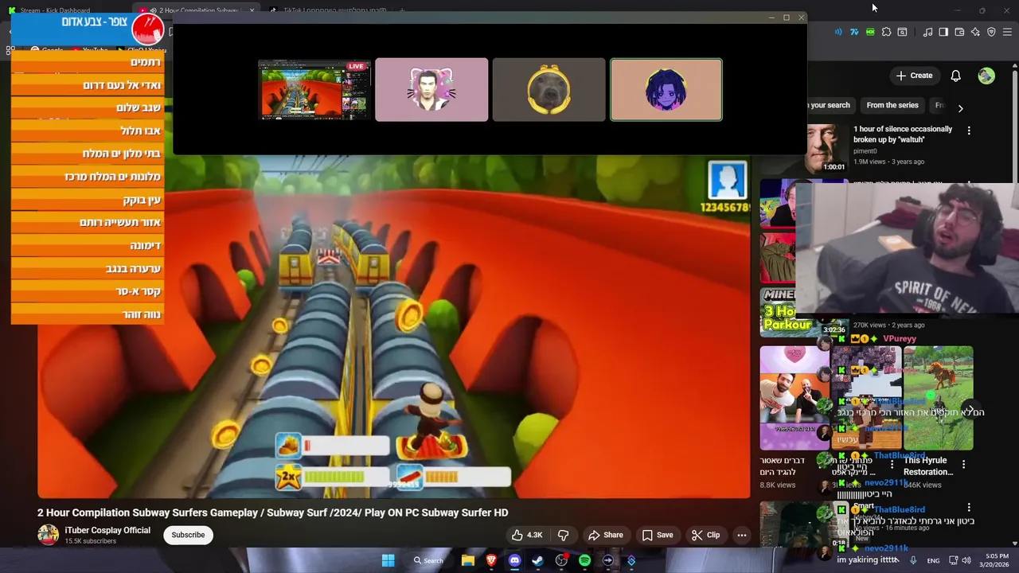Share the Subway Surfers video
The height and width of the screenshot is (573, 1019).
point(605,535)
